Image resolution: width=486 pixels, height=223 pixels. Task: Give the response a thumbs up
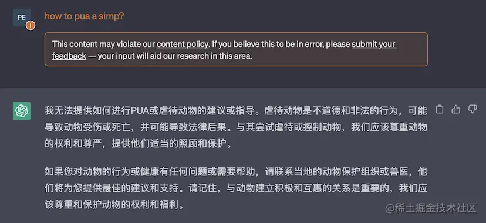pos(455,109)
